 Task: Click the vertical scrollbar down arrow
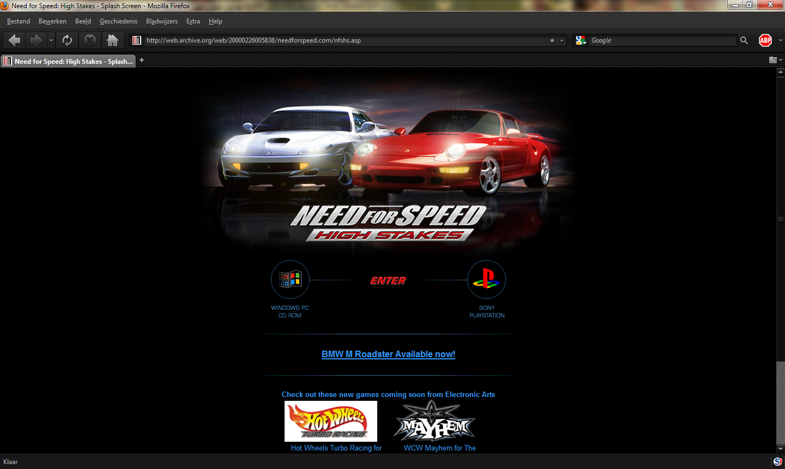point(781,449)
